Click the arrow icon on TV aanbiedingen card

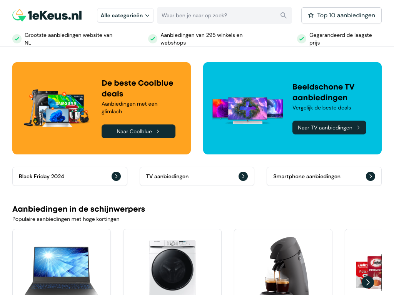(243, 176)
